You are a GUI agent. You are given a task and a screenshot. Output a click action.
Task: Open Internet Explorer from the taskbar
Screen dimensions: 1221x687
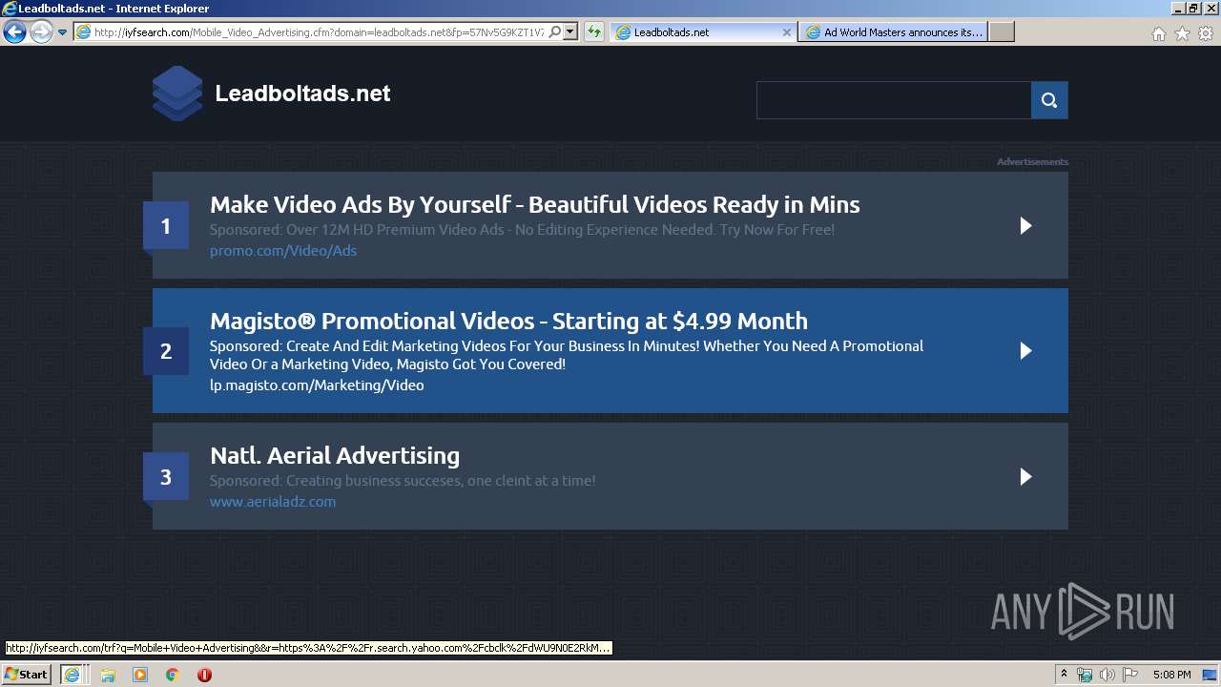point(72,675)
